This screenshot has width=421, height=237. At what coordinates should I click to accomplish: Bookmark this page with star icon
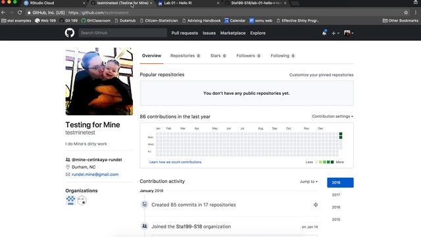pyautogui.click(x=406, y=13)
